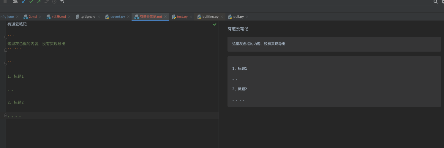This screenshot has width=444, height=148.
Task: Switch to the builtins.py tab
Action: (210, 17)
